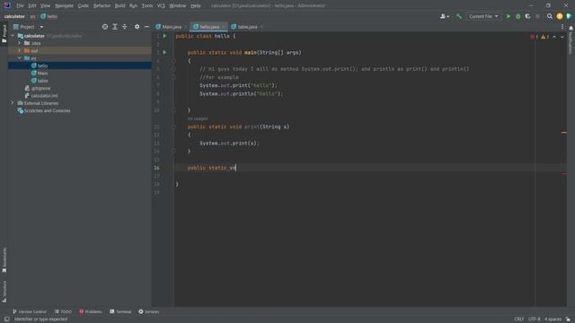Viewport: 575px width, 323px height.
Task: Open the Navigate menu
Action: pyautogui.click(x=64, y=5)
